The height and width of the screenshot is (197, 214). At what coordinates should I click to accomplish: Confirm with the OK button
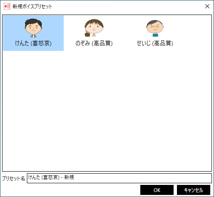pyautogui.click(x=157, y=190)
